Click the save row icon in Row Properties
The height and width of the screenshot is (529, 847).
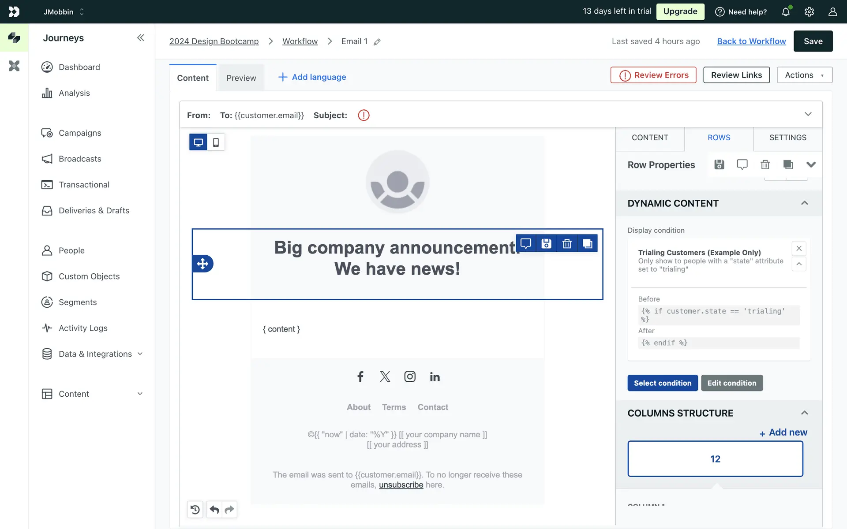719,164
